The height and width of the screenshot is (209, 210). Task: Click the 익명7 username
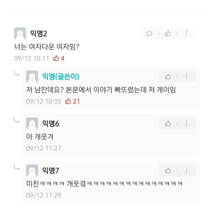coord(51,170)
